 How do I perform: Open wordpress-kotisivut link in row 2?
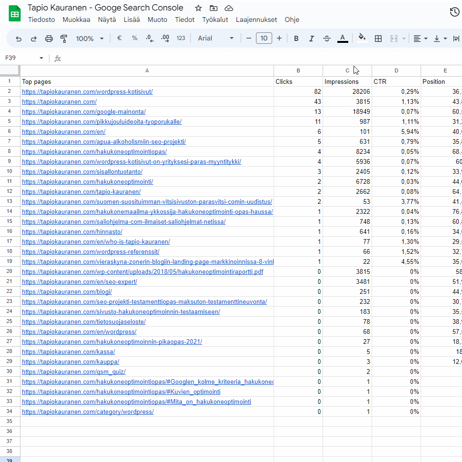[87, 92]
